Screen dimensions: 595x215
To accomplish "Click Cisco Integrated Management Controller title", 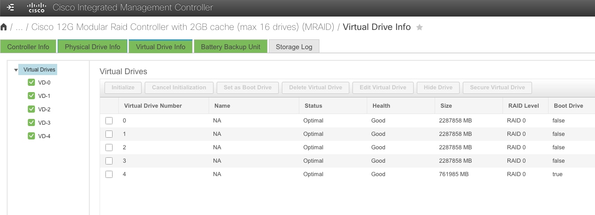I will 133,8.
